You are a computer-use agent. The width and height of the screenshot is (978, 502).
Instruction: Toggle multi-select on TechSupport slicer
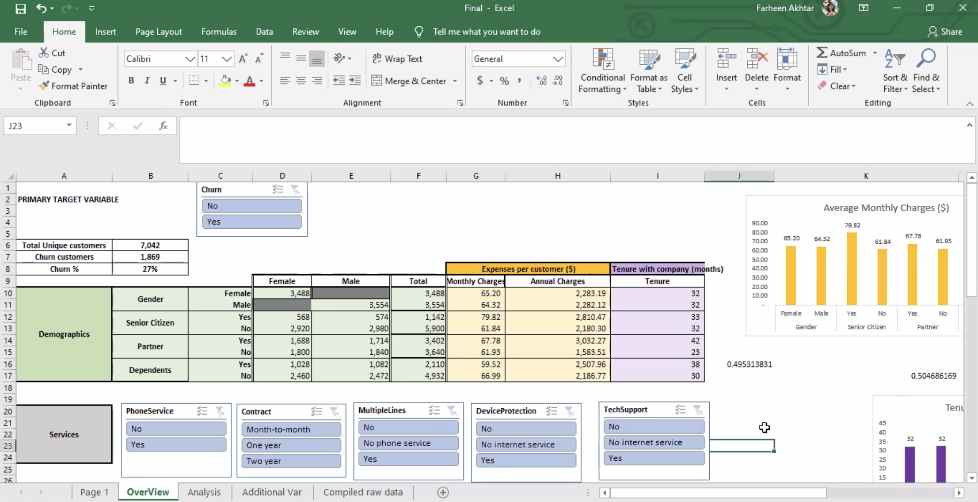coord(681,410)
